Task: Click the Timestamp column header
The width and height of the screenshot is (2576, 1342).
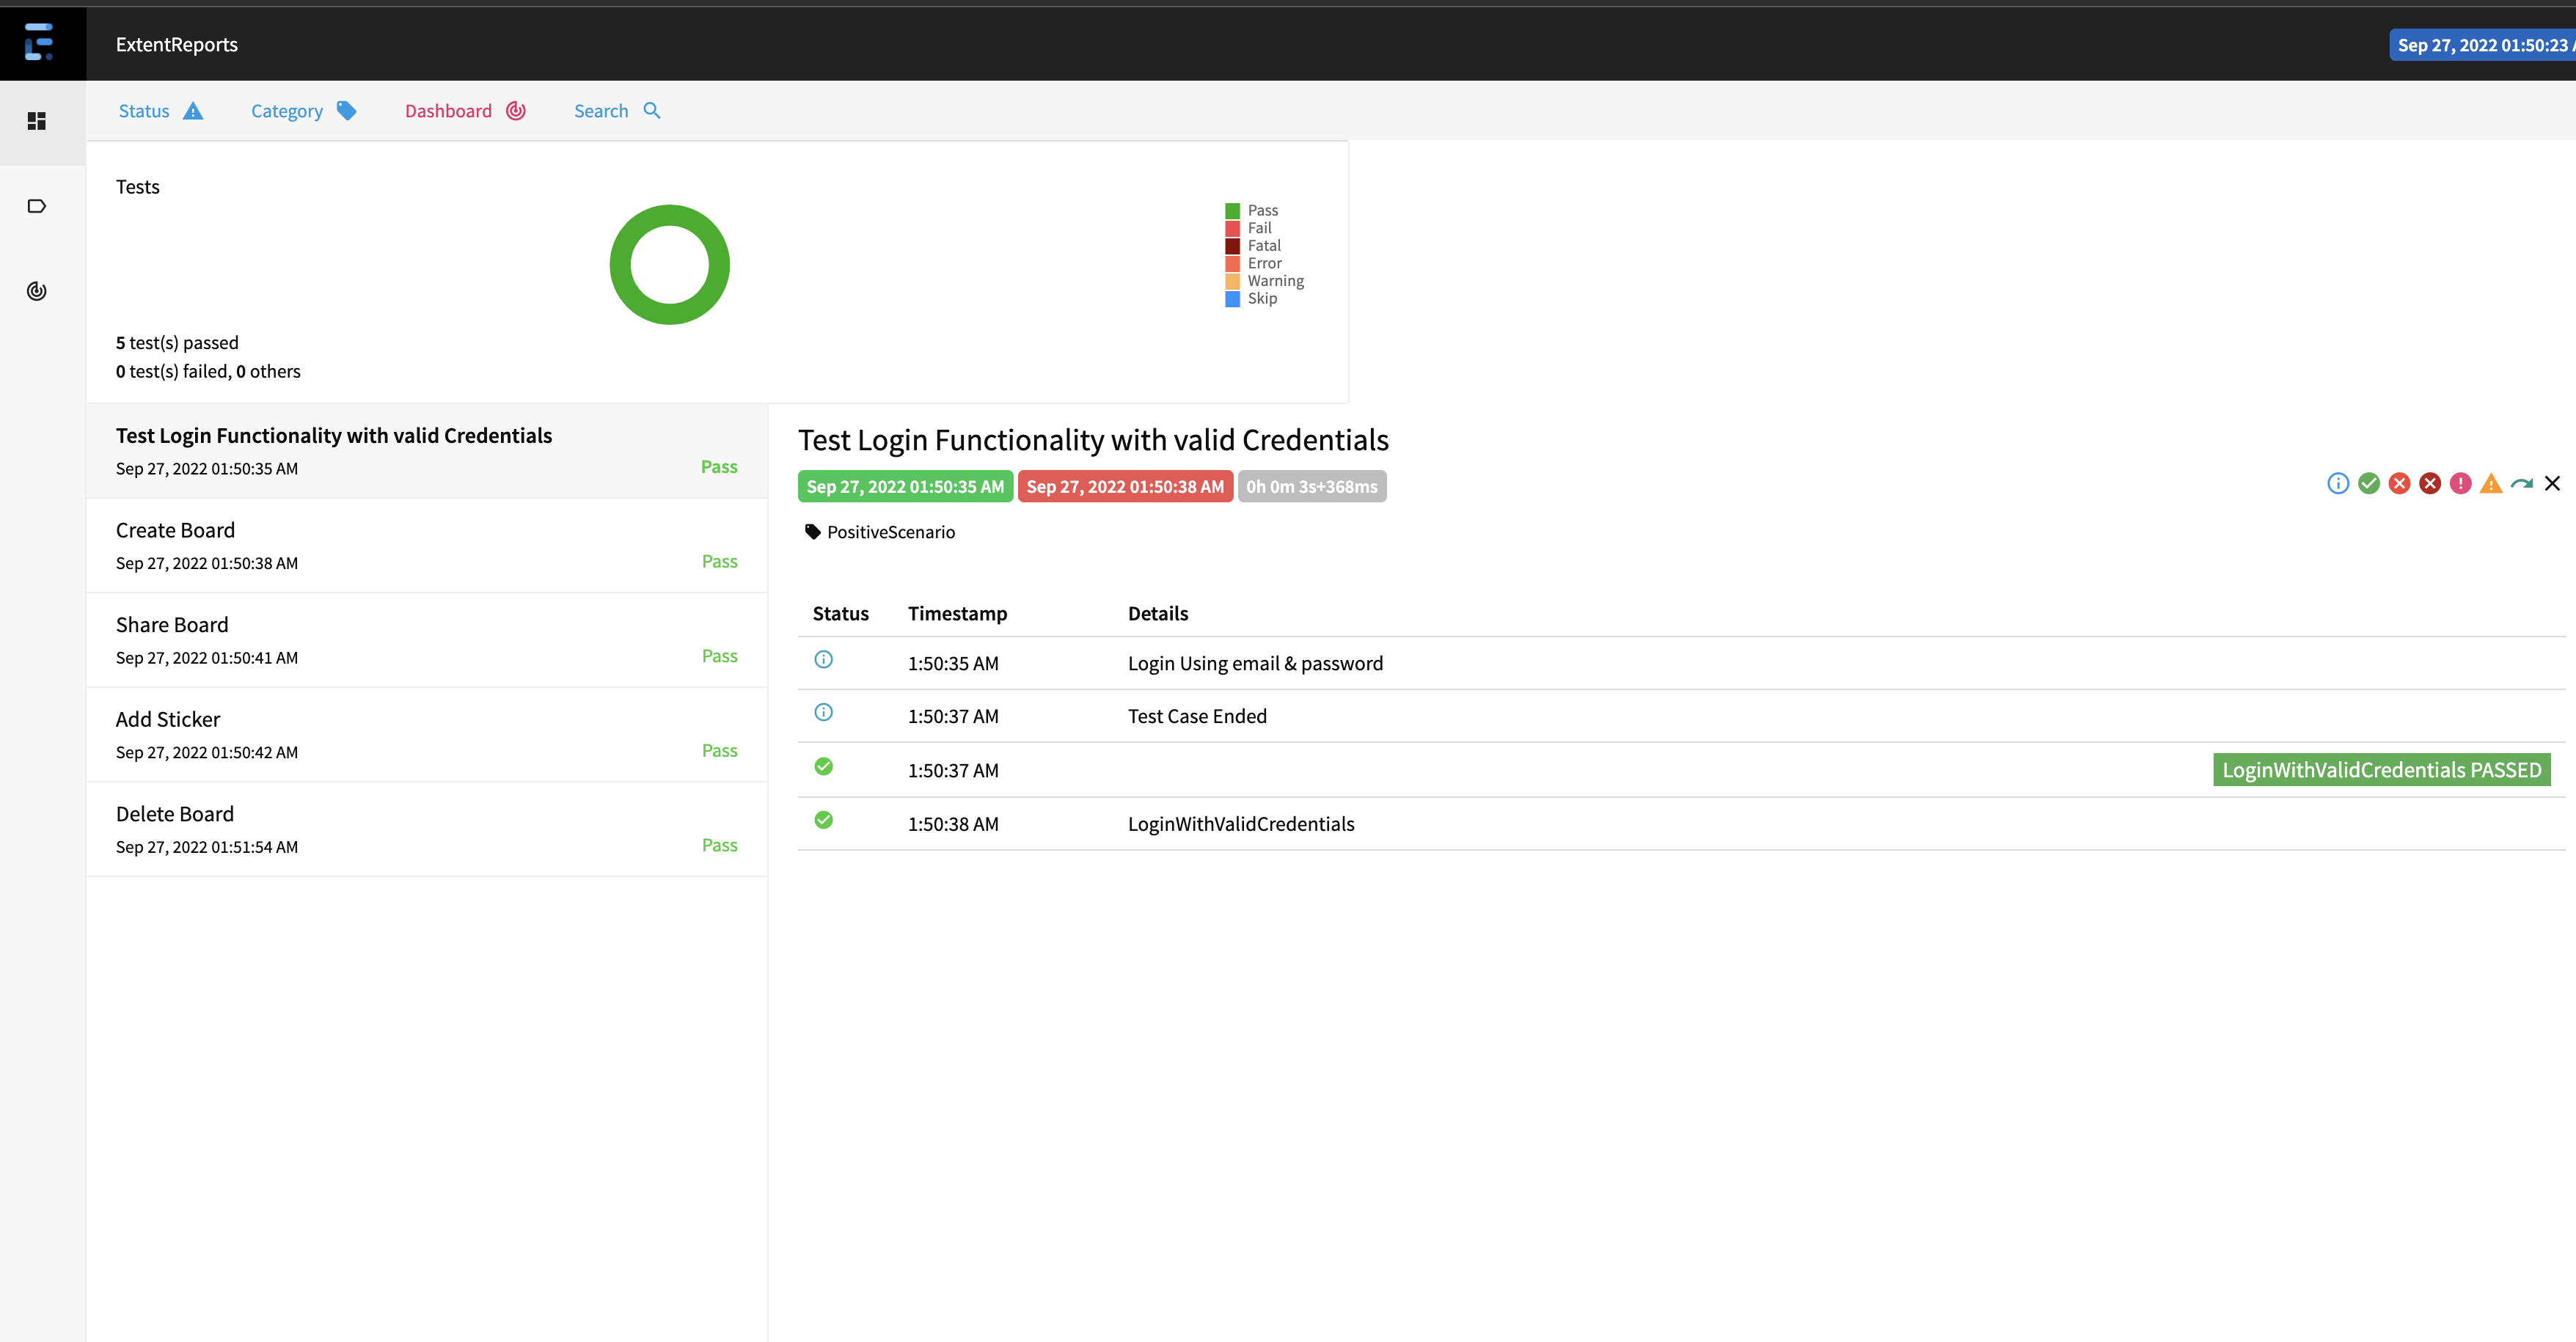Action: pyautogui.click(x=957, y=614)
